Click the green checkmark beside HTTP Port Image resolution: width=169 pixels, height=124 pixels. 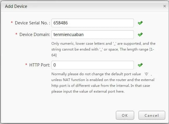(140, 65)
